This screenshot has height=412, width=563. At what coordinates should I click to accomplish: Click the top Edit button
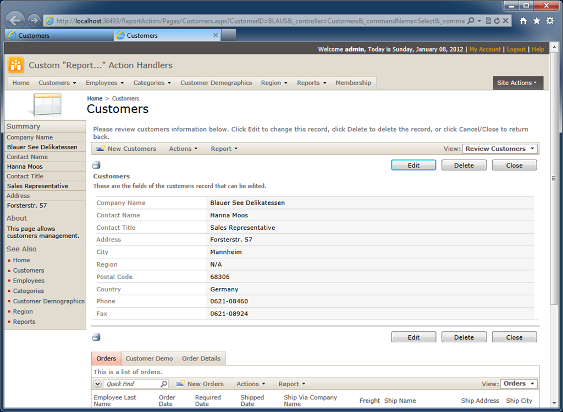click(413, 165)
